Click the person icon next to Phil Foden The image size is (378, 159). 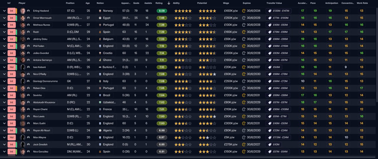click(x=28, y=46)
